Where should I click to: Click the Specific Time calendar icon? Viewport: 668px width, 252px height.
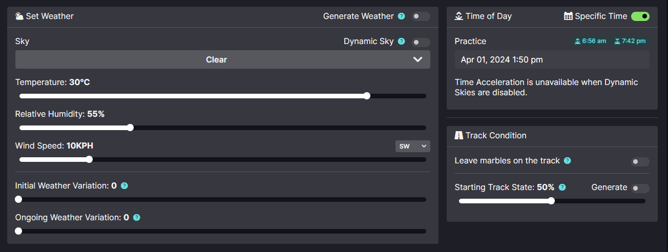(x=568, y=16)
